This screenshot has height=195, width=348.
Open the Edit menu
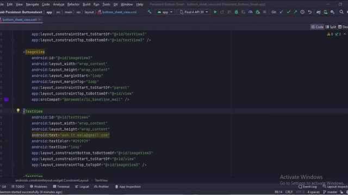coord(10,4)
